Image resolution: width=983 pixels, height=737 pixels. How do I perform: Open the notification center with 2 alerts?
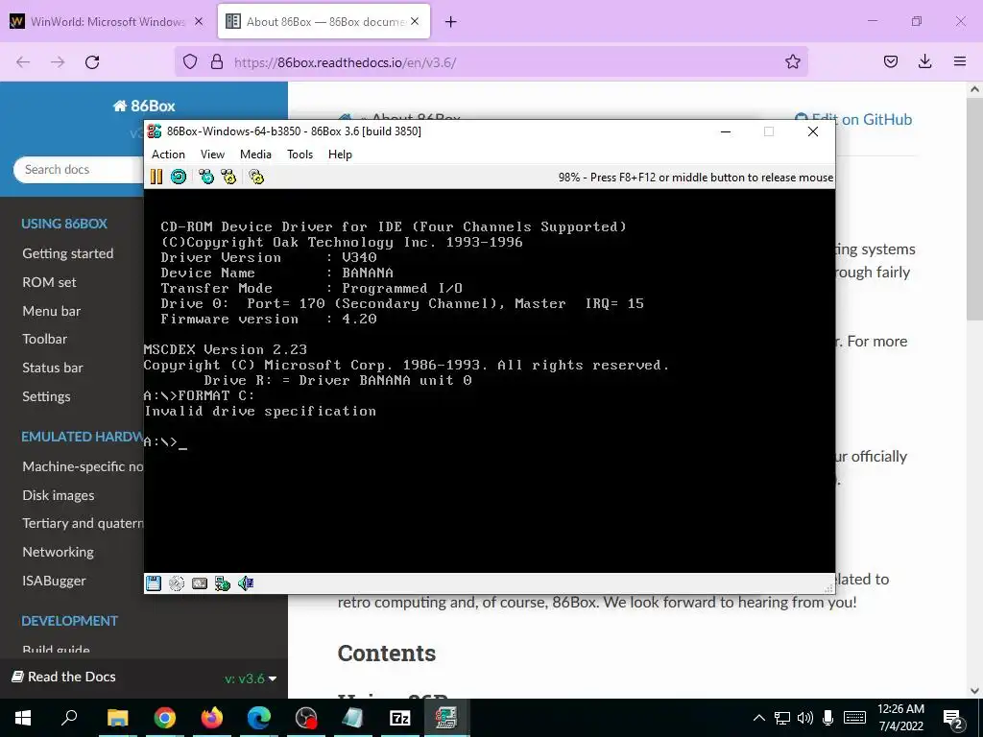point(953,719)
